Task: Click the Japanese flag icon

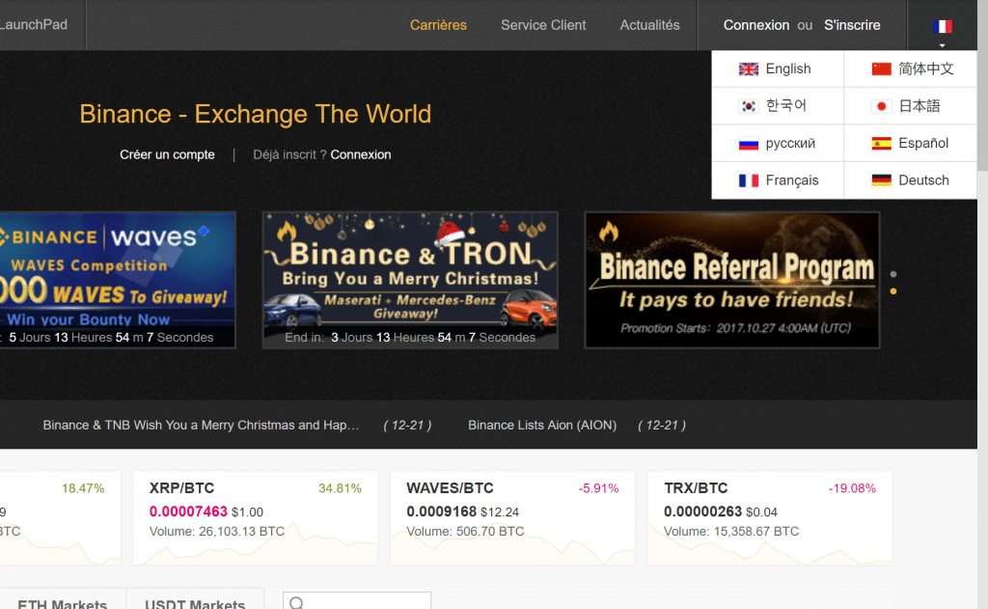Action: (881, 106)
